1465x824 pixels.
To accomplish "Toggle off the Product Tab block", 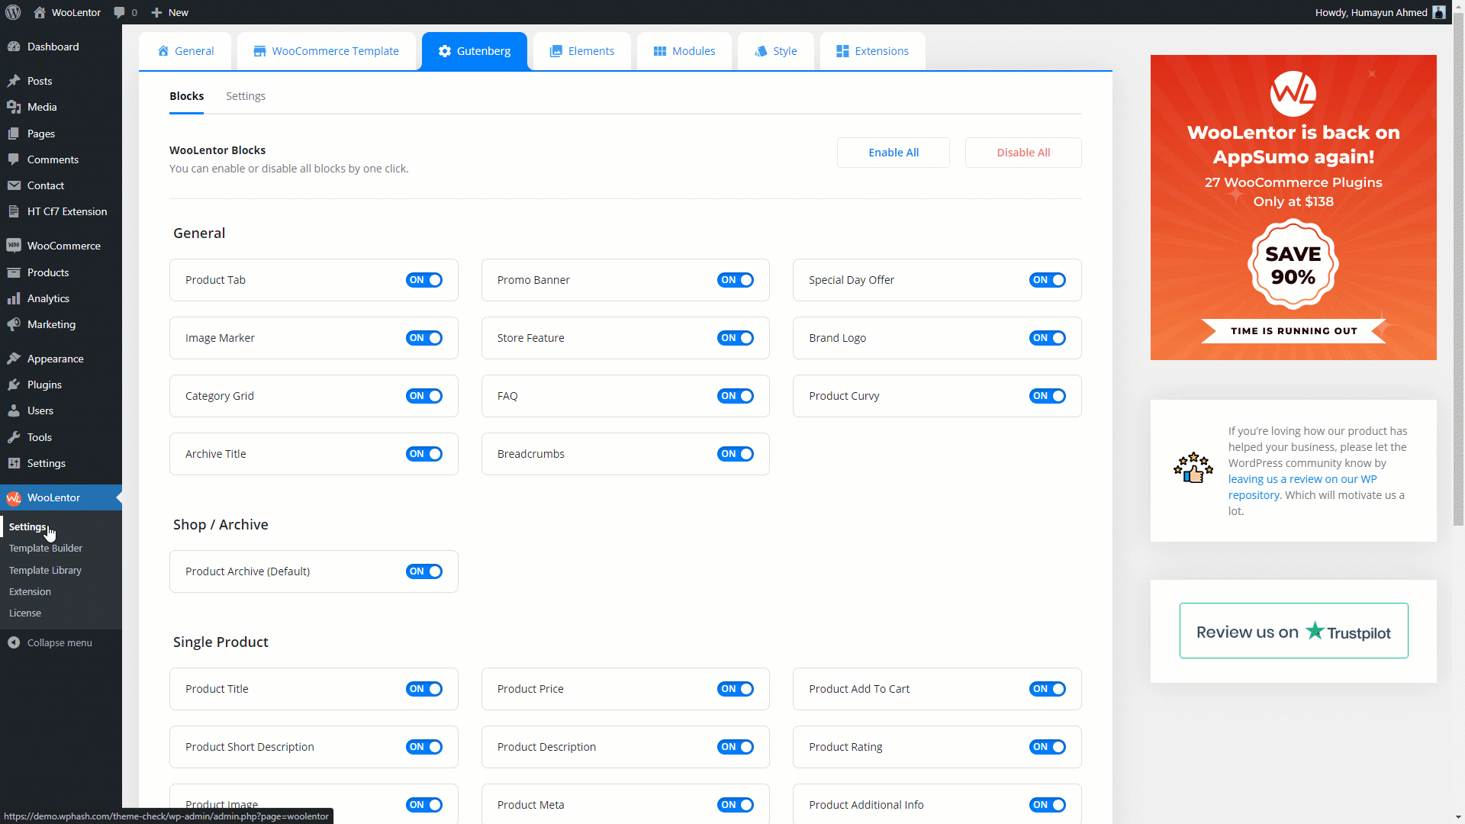I will click(424, 280).
